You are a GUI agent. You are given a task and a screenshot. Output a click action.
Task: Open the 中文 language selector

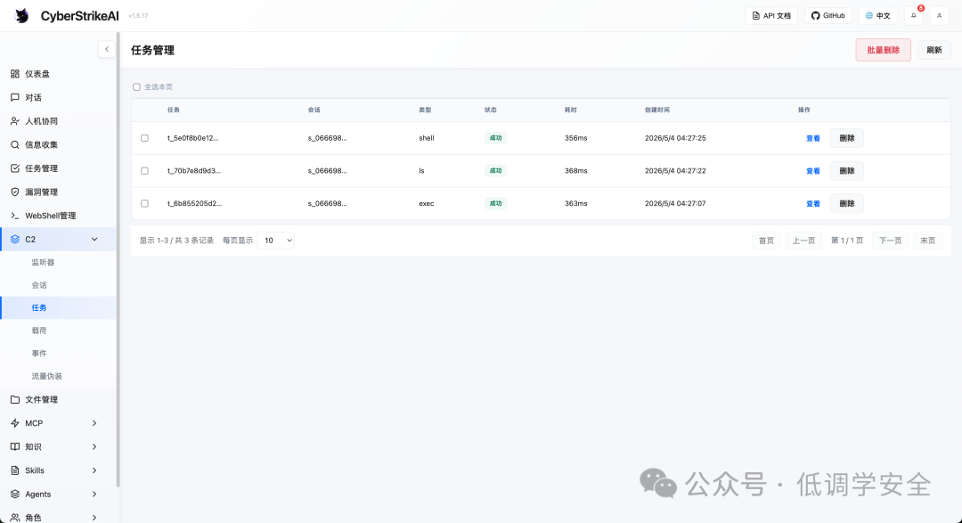(x=878, y=16)
